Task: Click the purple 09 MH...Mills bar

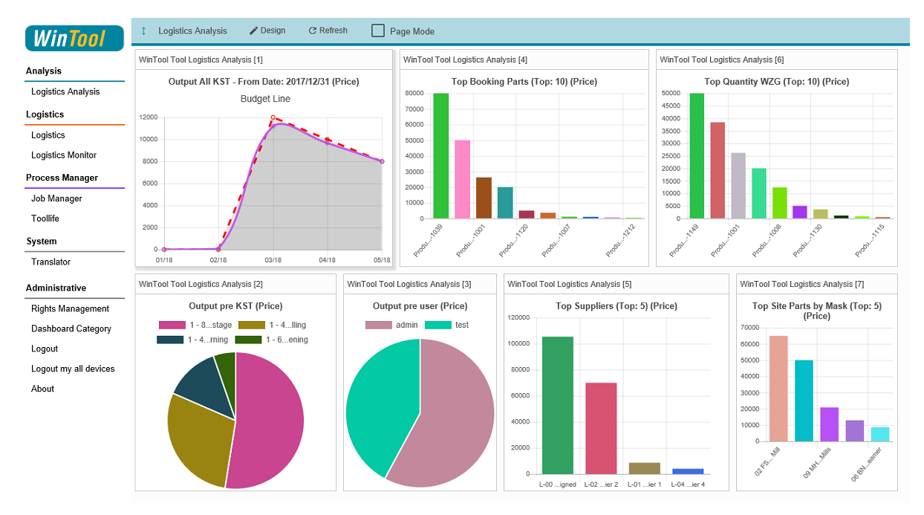Action: click(x=829, y=424)
